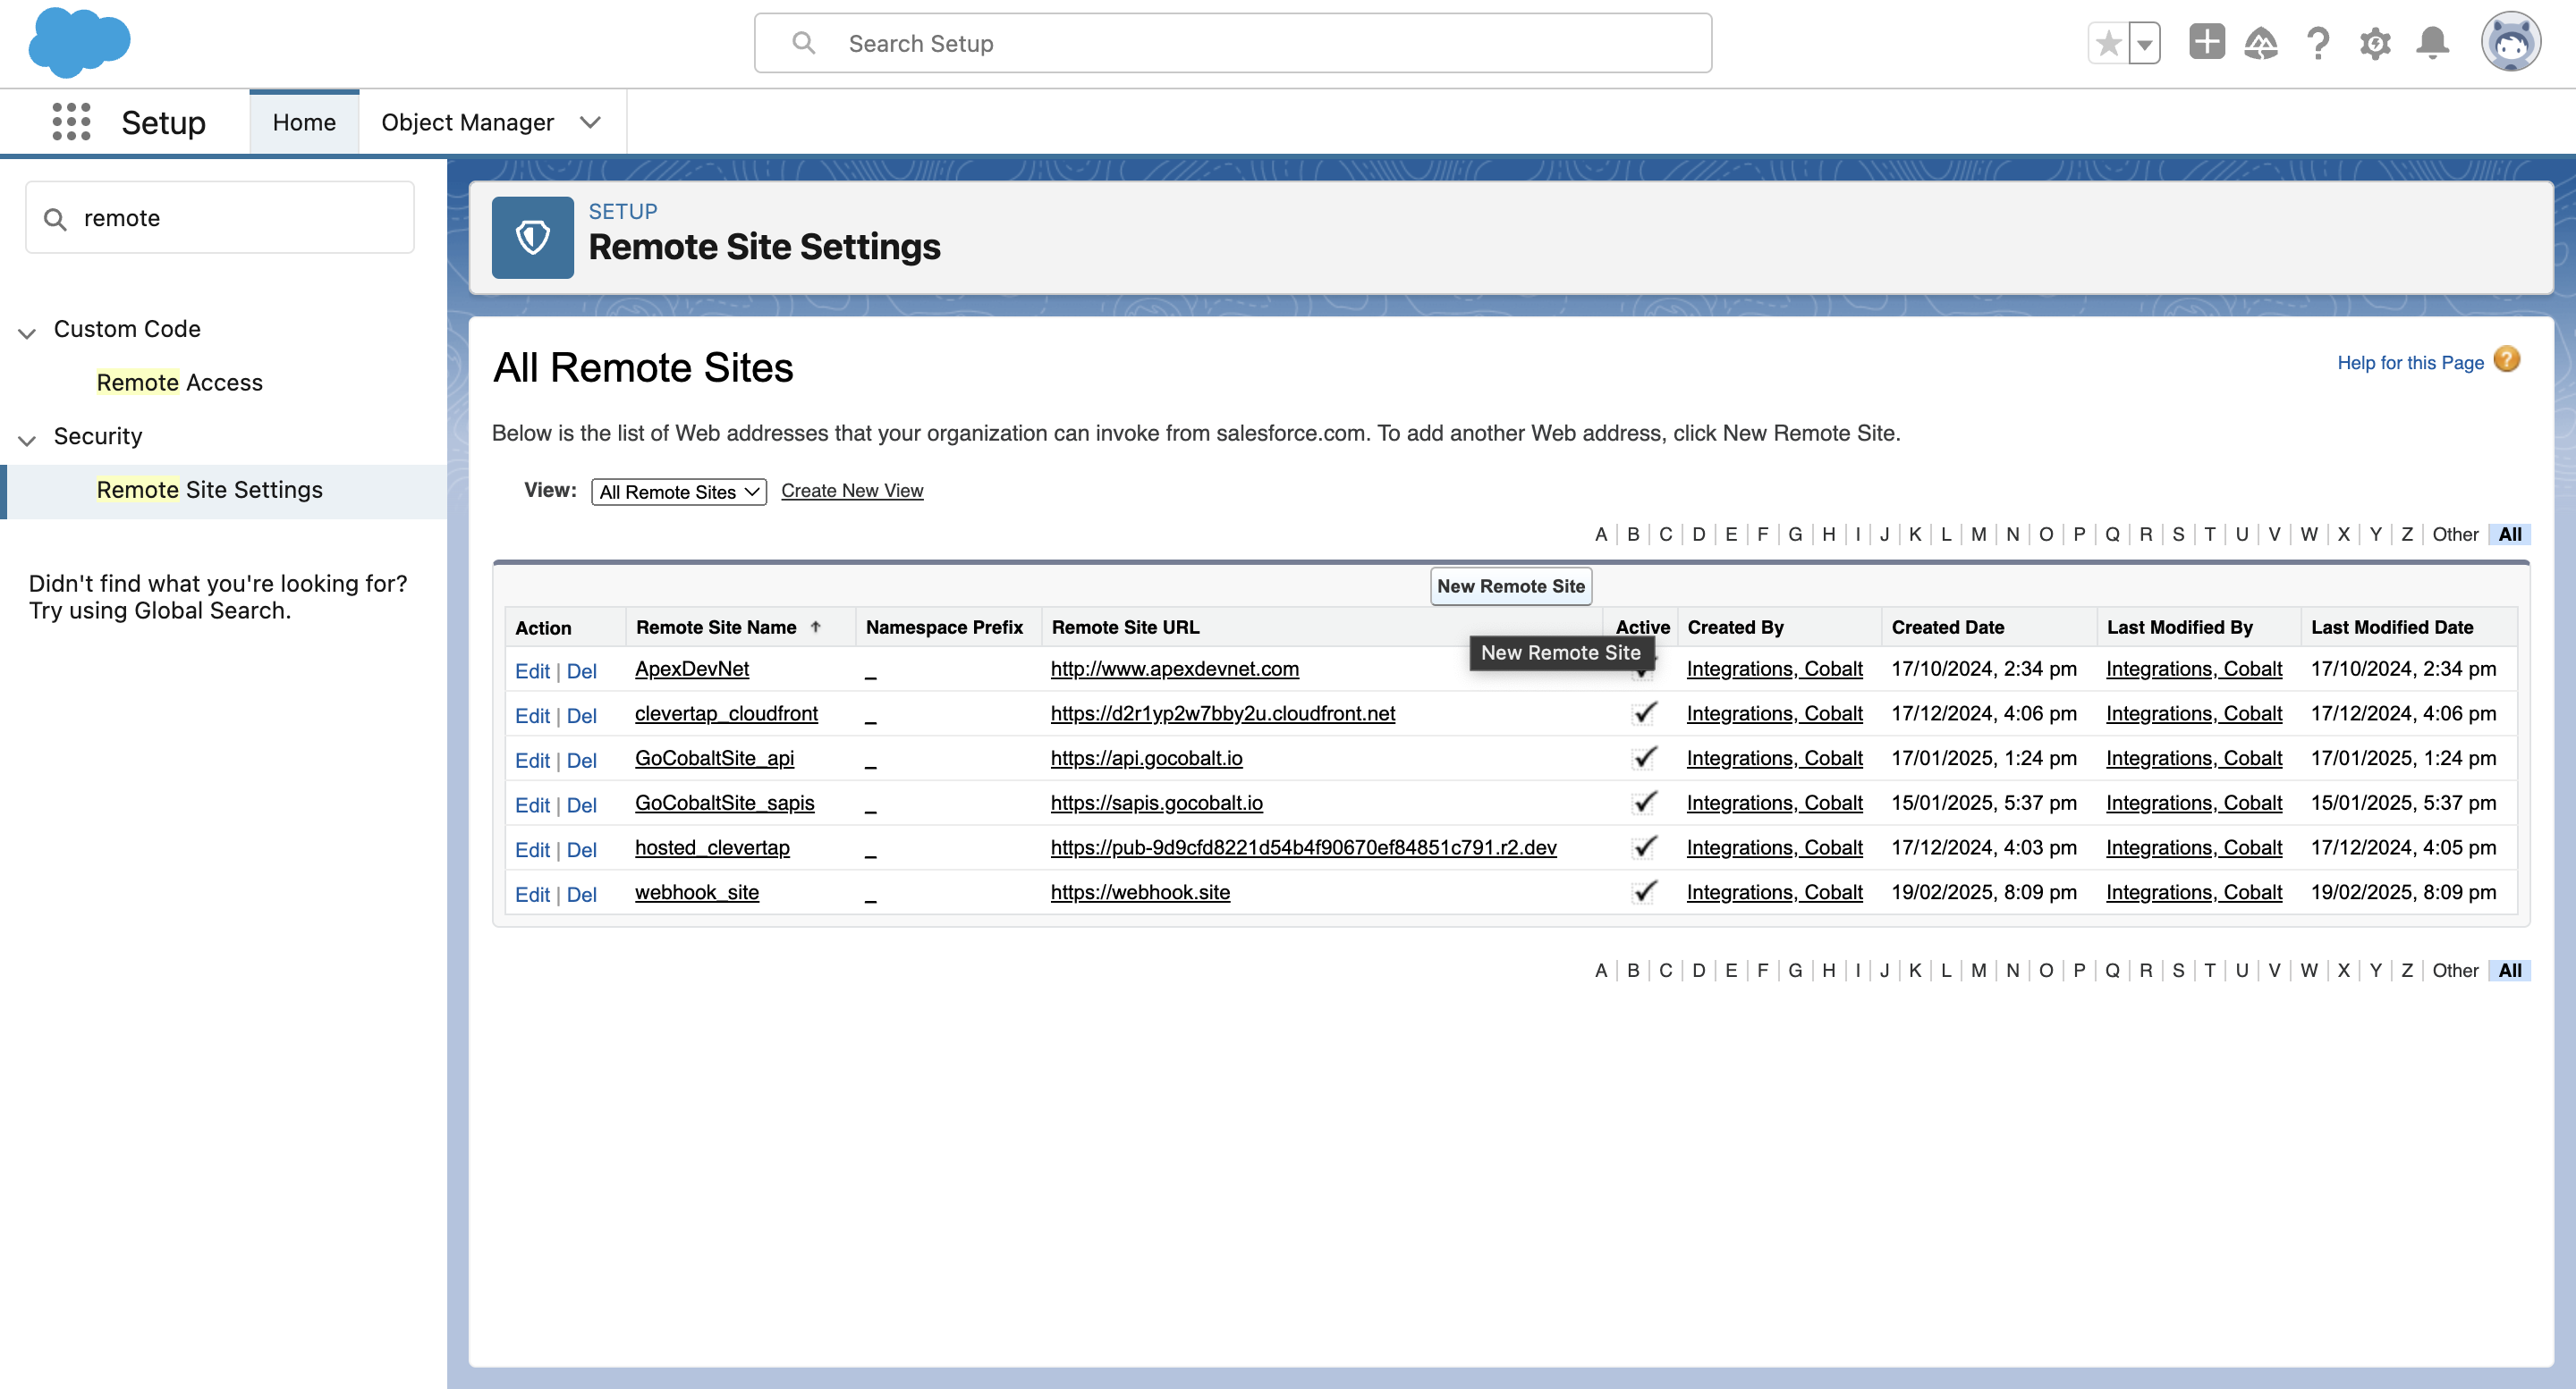The width and height of the screenshot is (2576, 1389).
Task: Select the letter G filter tab
Action: click(x=1795, y=535)
